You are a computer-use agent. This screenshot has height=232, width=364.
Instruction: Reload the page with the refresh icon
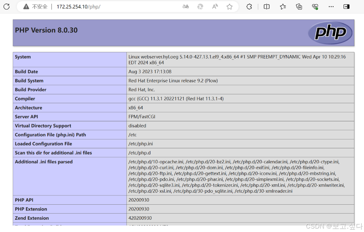6,6
